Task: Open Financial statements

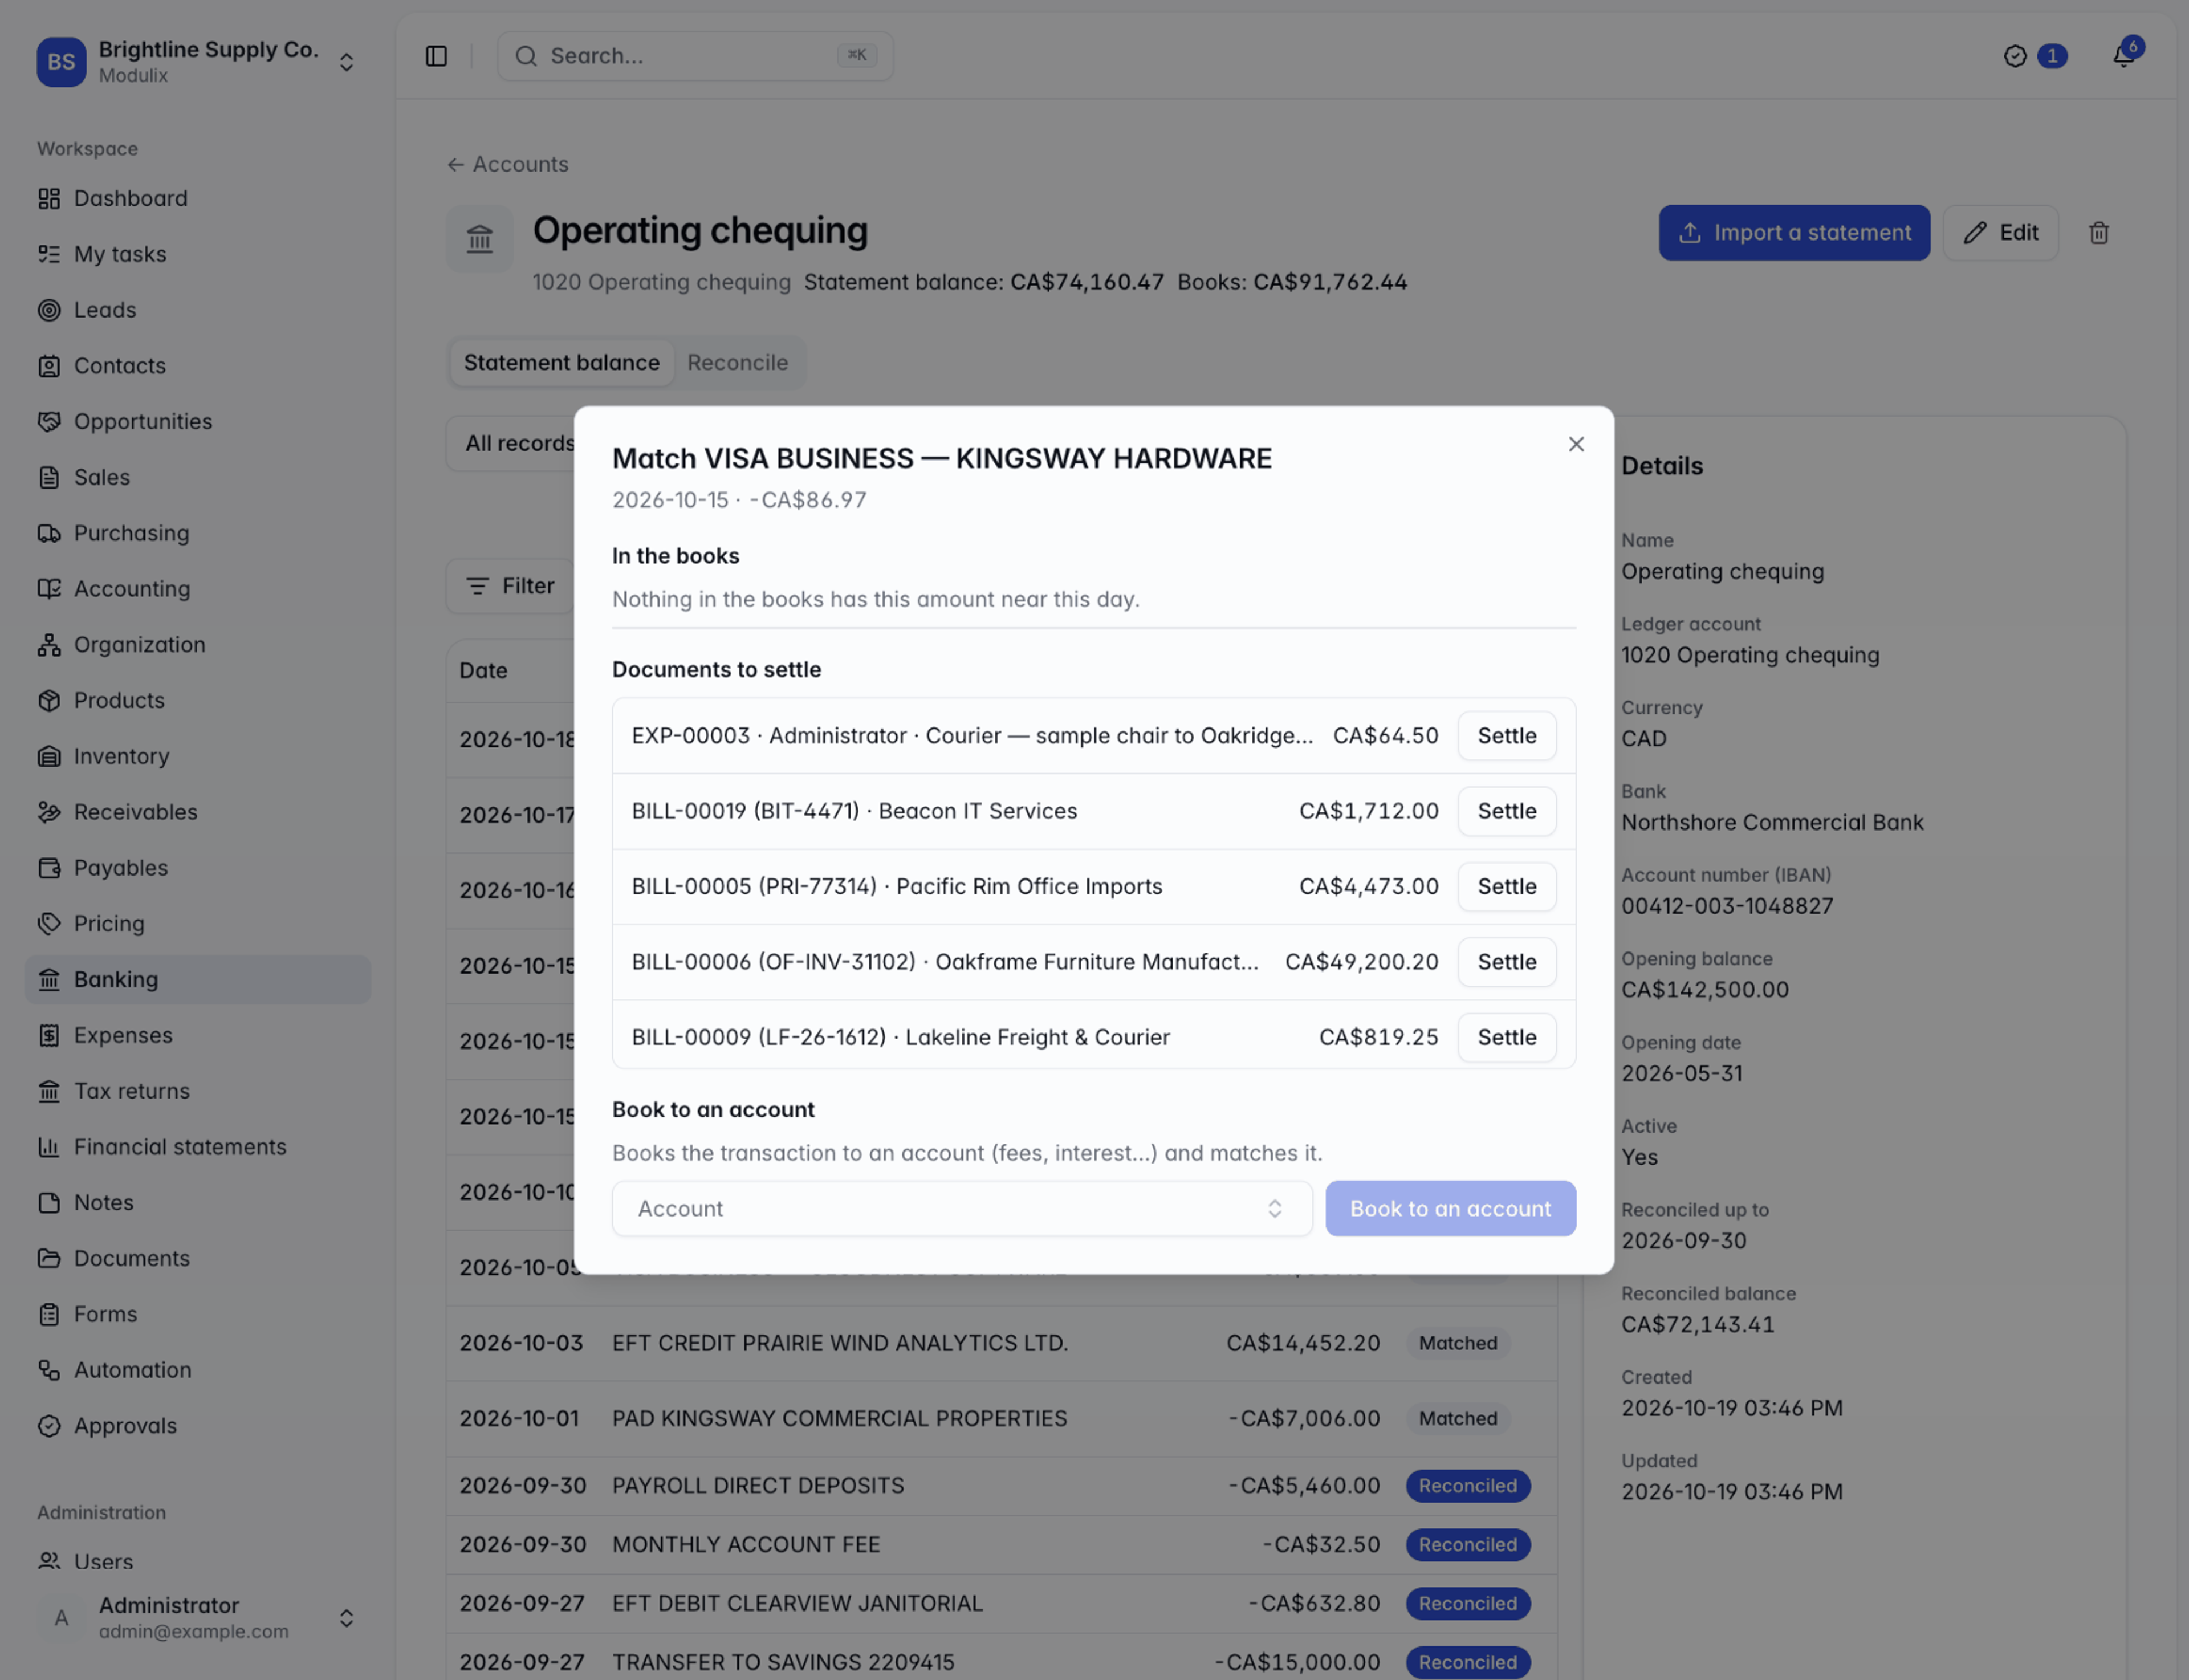Action: tap(198, 1147)
